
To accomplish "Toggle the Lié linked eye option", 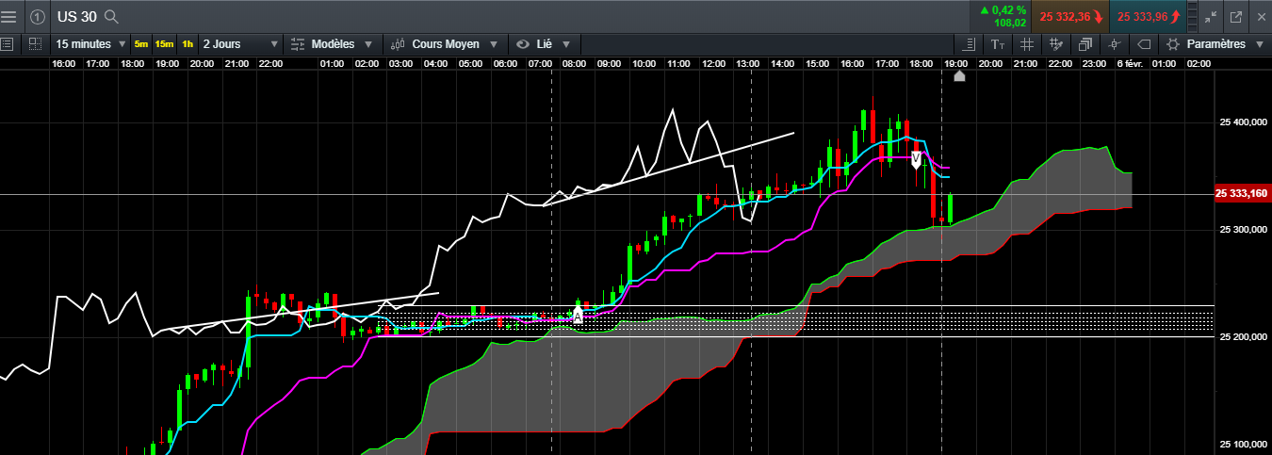I will point(544,44).
